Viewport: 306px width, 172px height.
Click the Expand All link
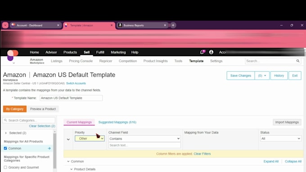271,162
